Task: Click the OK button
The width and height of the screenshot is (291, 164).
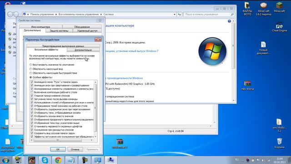Action: pyautogui.click(x=58, y=149)
